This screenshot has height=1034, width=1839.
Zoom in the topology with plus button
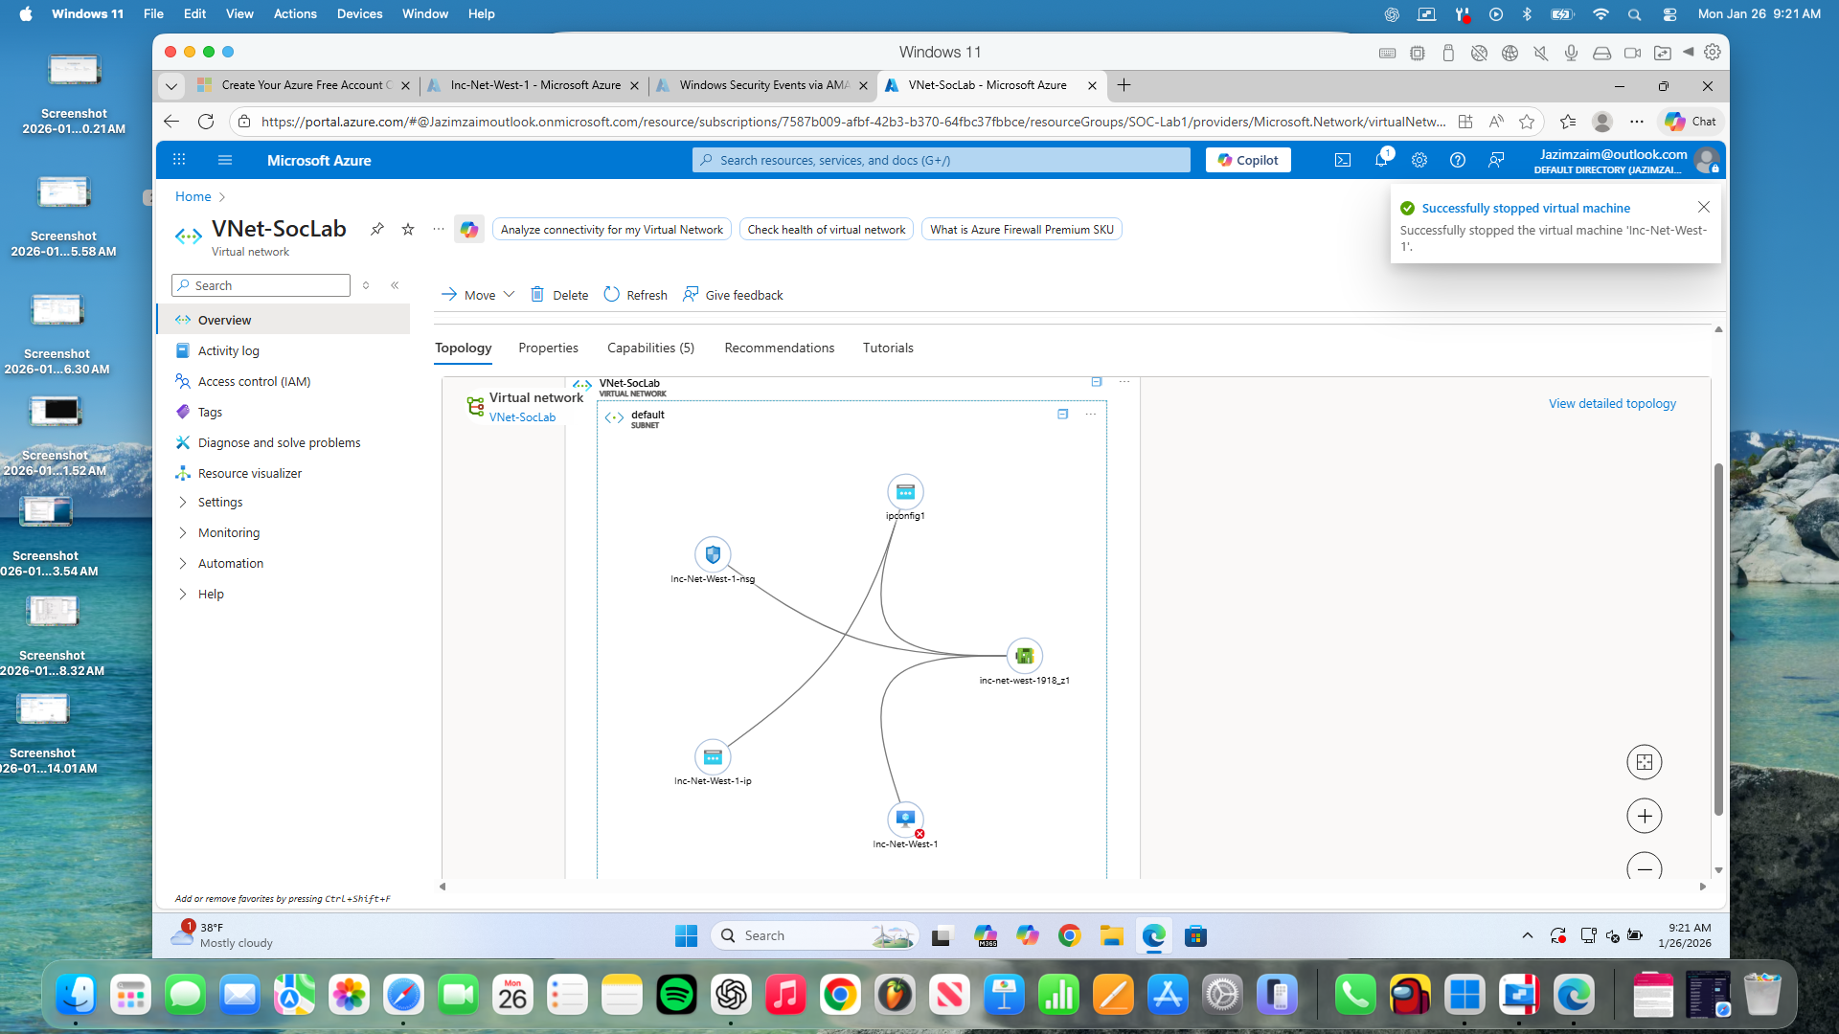[1644, 816]
